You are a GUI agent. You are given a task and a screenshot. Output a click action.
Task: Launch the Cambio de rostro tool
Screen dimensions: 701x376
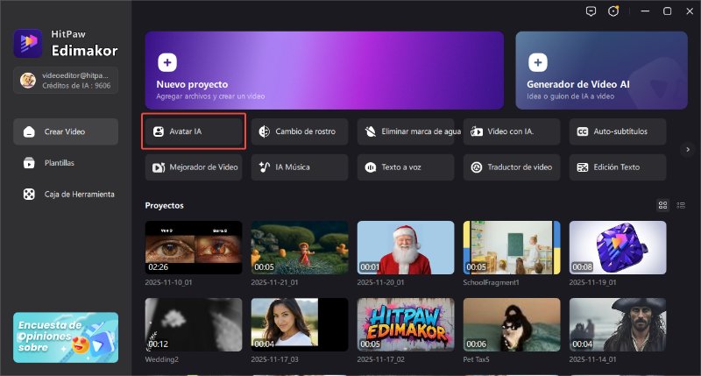300,131
